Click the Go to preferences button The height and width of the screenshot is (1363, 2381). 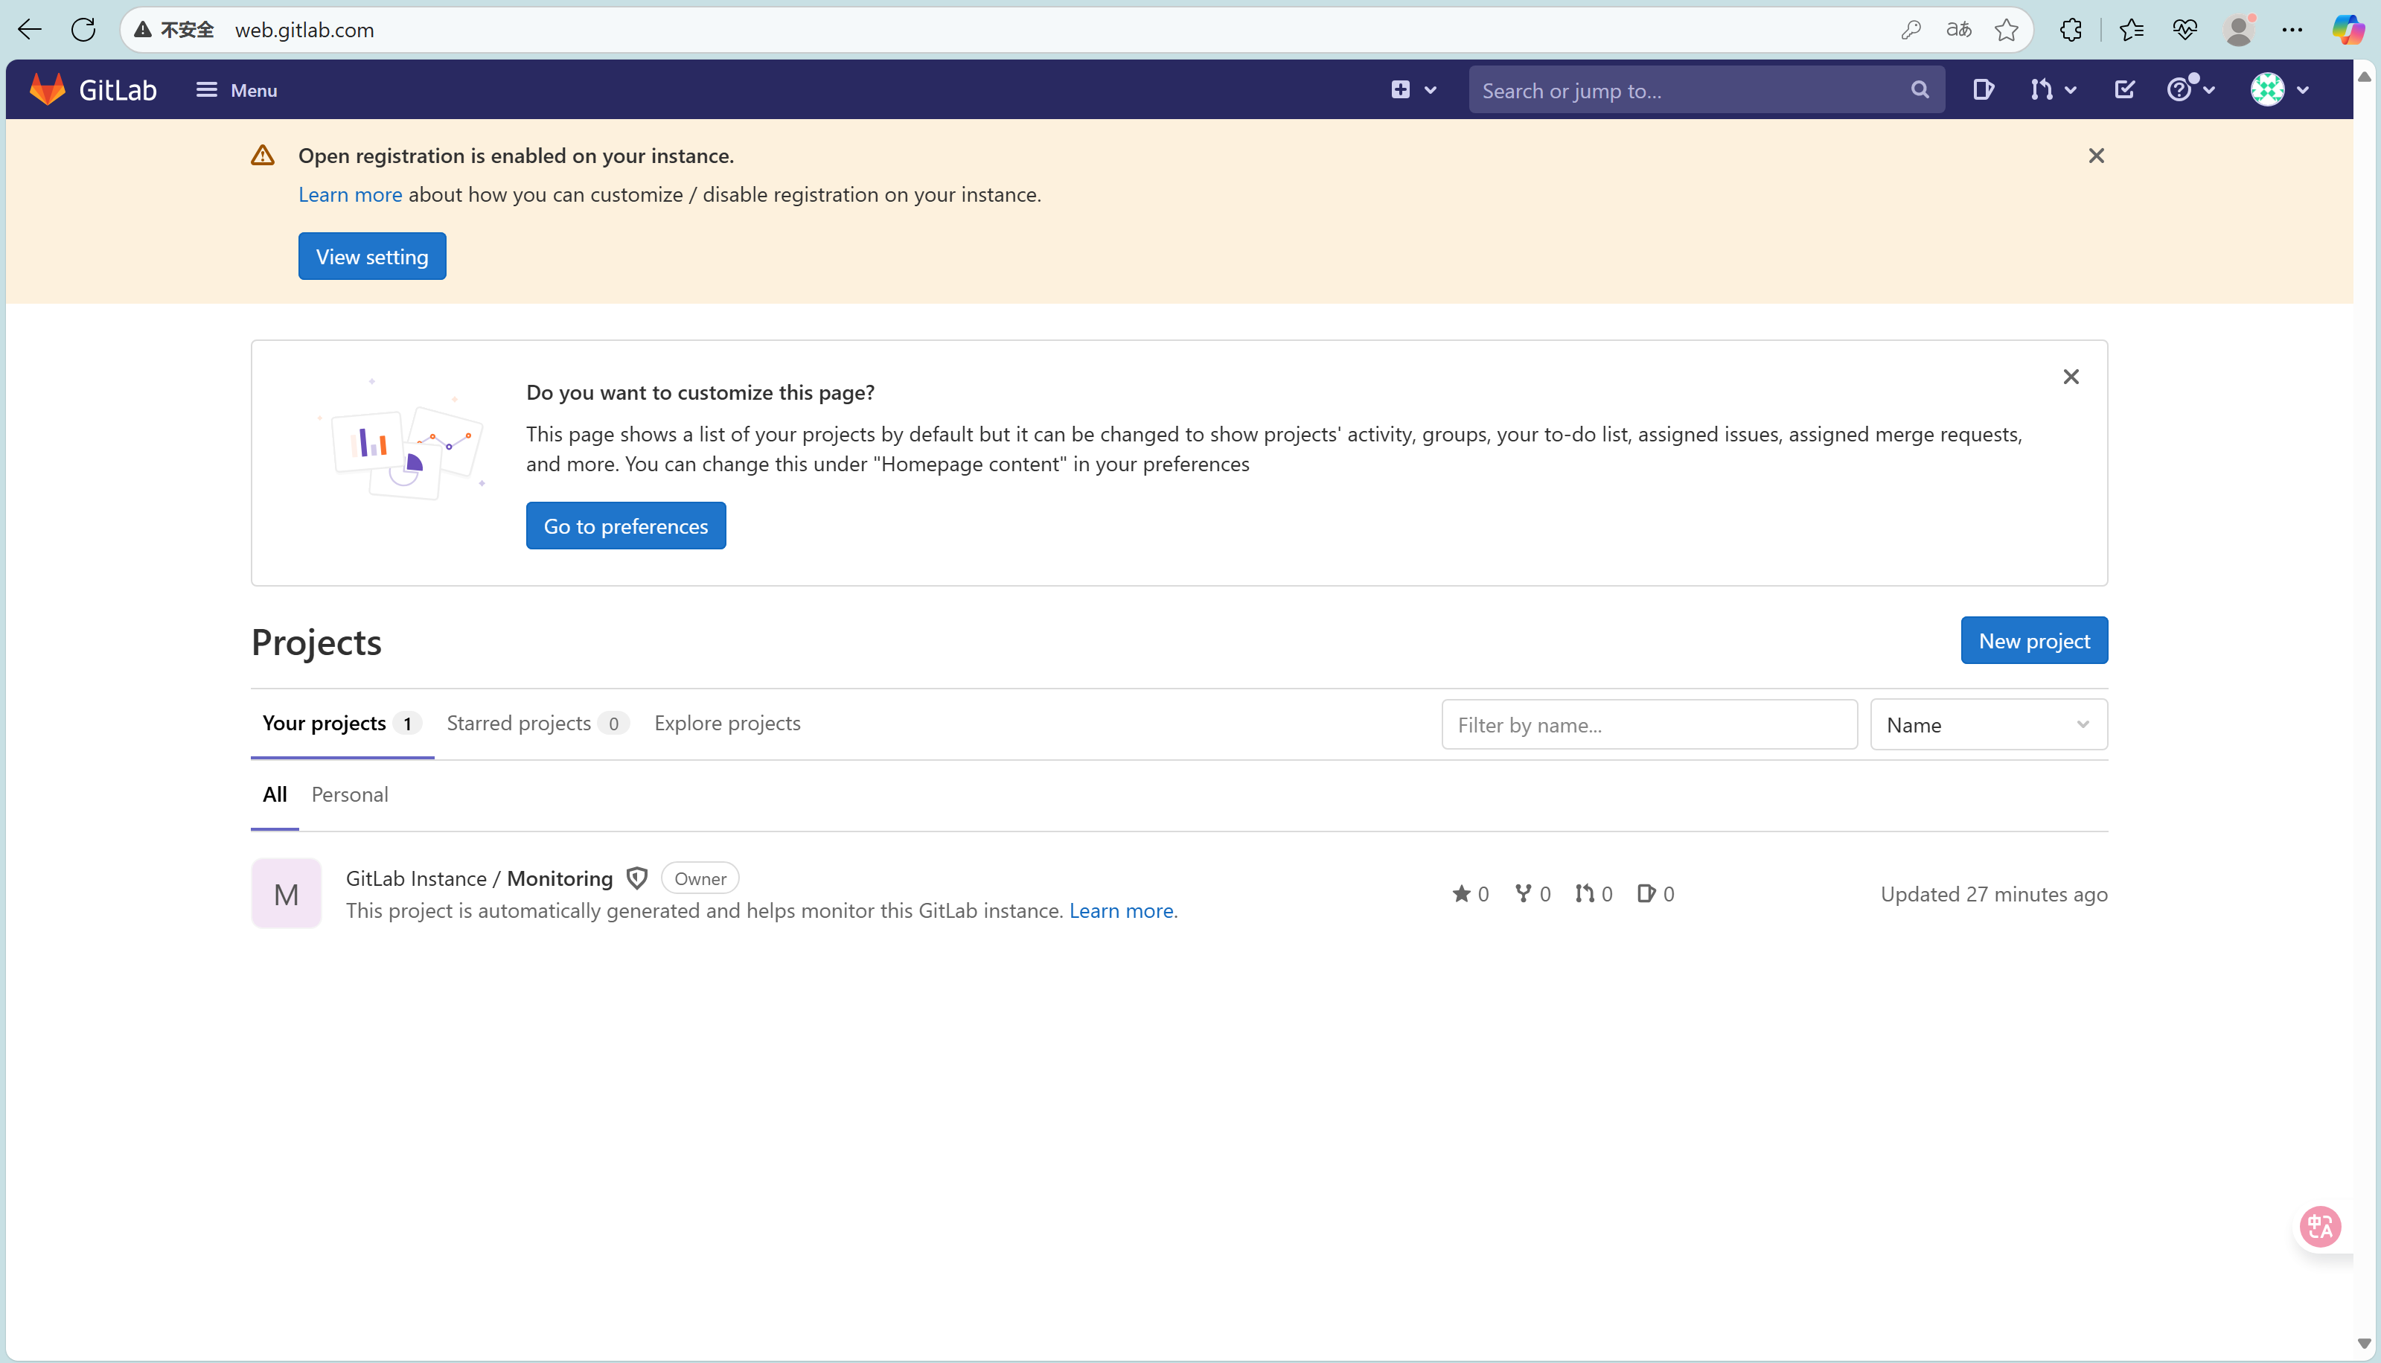point(626,526)
